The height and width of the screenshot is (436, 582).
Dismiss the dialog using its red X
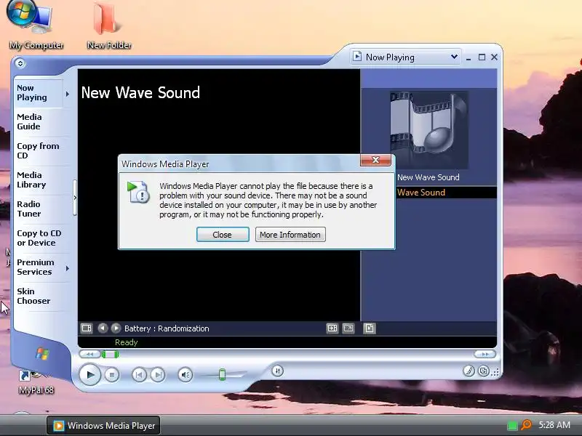(x=375, y=160)
